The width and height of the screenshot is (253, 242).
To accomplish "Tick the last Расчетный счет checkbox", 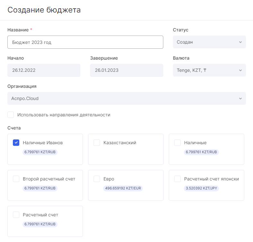I will click(16, 215).
